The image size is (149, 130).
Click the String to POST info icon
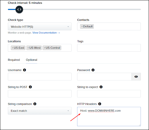30,87
